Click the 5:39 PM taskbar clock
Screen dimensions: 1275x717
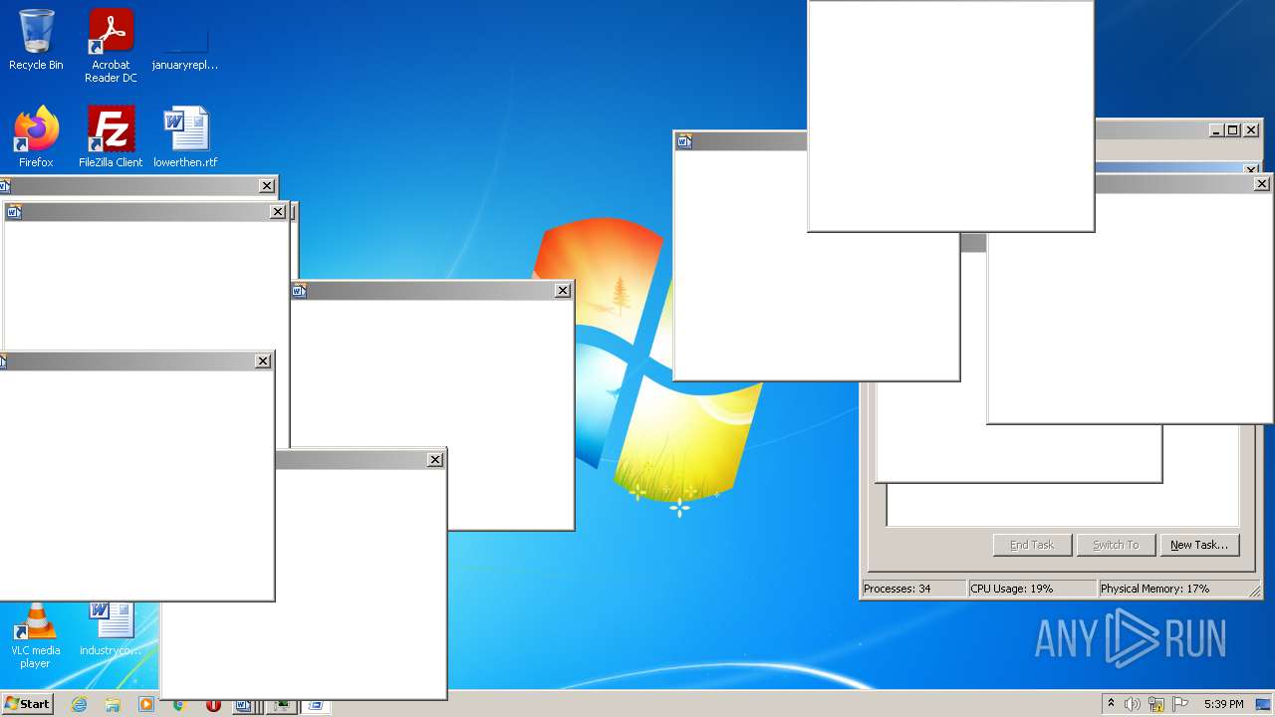point(1223,704)
